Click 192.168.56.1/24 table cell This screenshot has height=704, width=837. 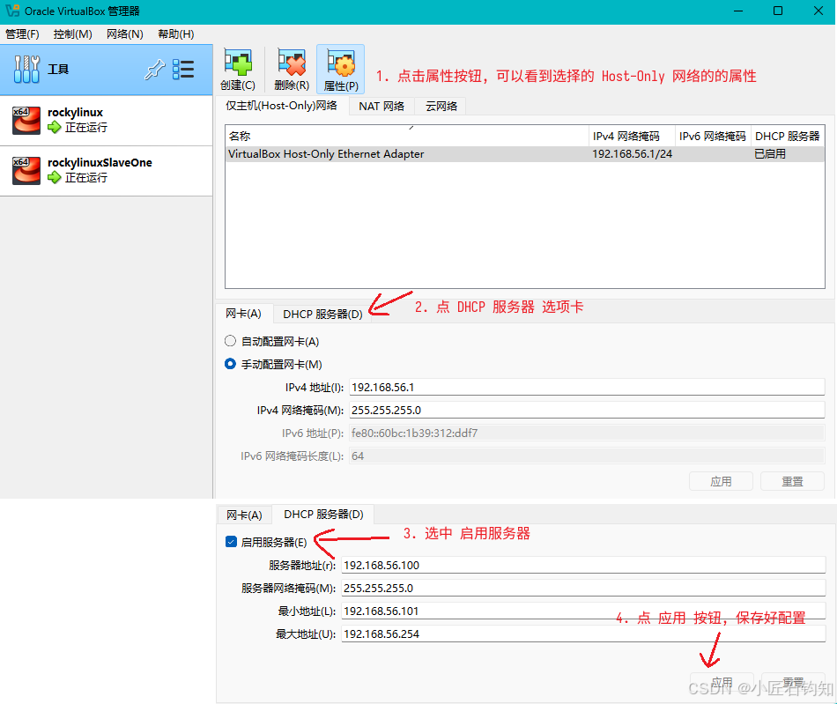pos(632,154)
